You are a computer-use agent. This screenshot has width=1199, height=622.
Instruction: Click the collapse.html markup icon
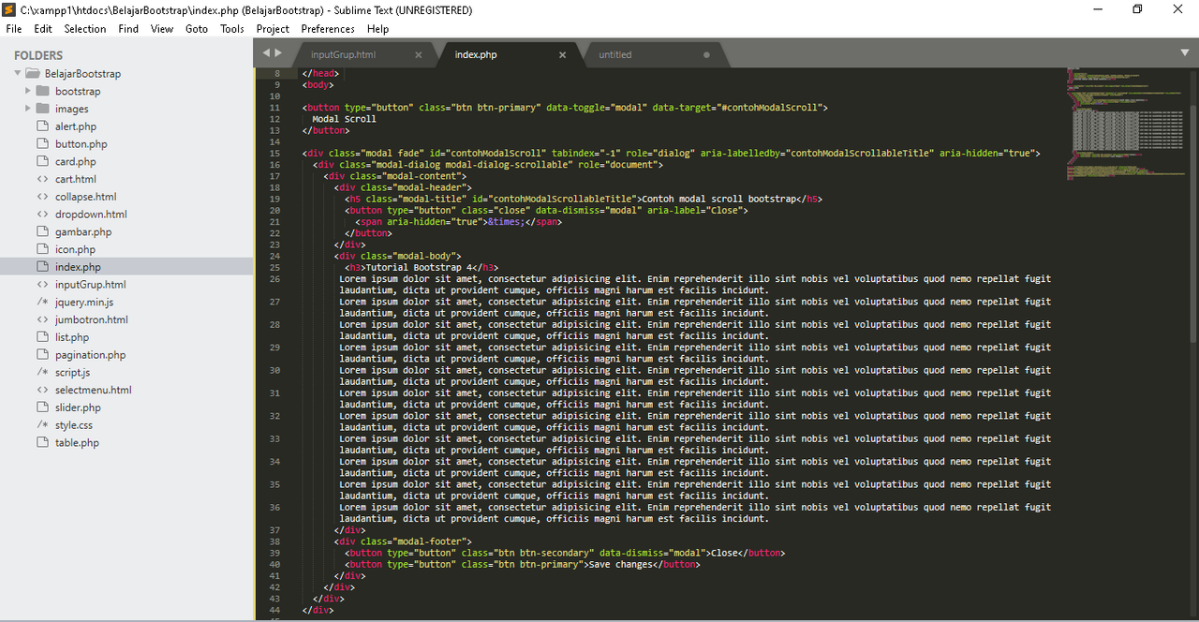coord(42,197)
